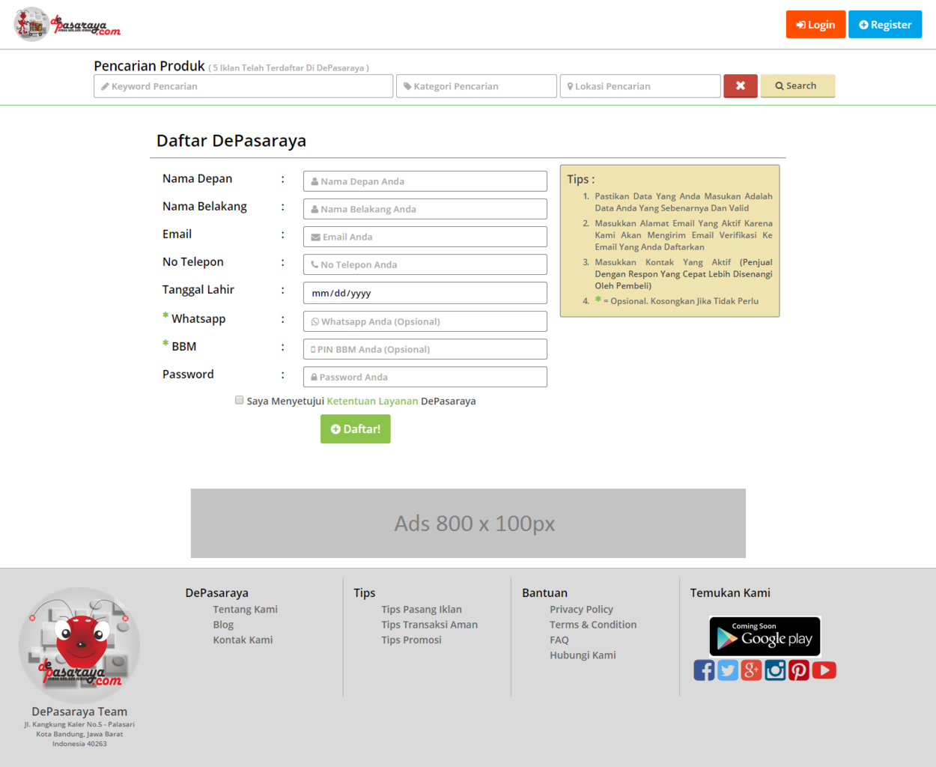This screenshot has height=767, width=936.
Task: Click the Tips : heading in yellow box
Action: point(581,179)
